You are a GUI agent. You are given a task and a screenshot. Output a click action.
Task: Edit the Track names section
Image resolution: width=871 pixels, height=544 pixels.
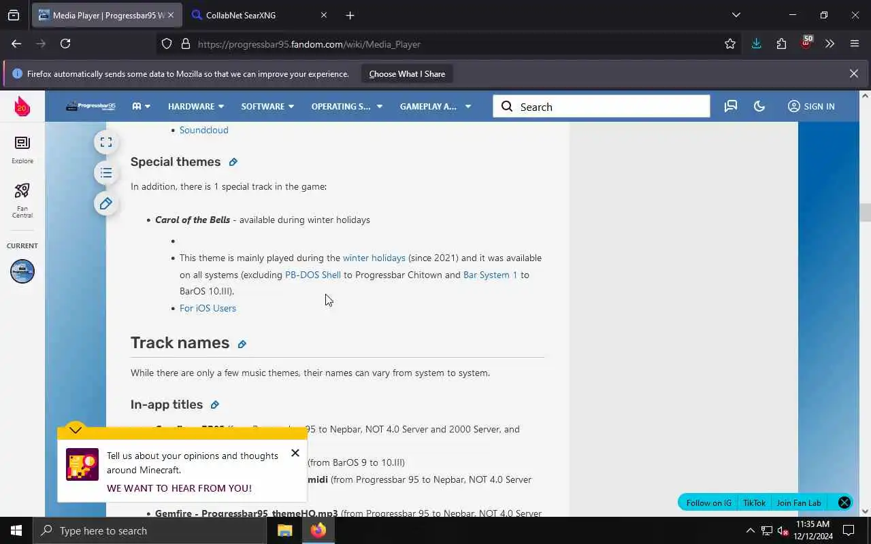[x=242, y=344]
